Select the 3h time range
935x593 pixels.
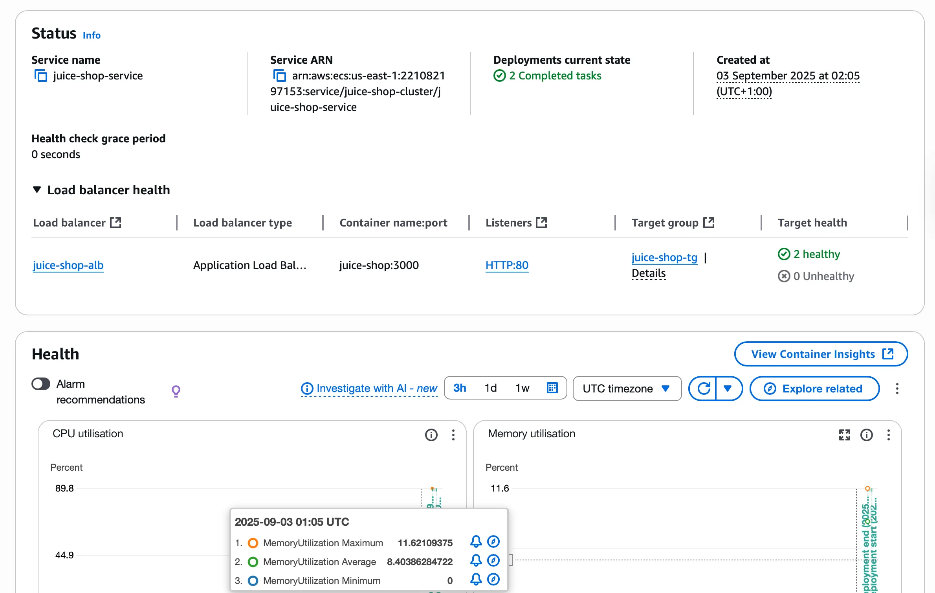460,388
